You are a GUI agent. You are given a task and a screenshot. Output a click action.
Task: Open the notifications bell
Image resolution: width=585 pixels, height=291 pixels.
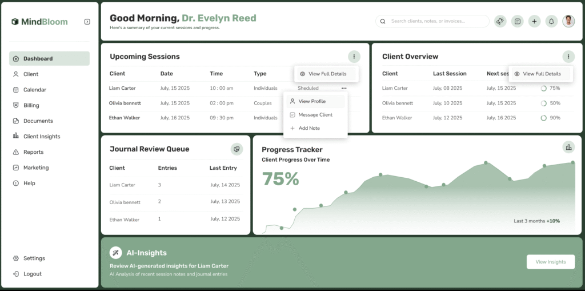[551, 21]
